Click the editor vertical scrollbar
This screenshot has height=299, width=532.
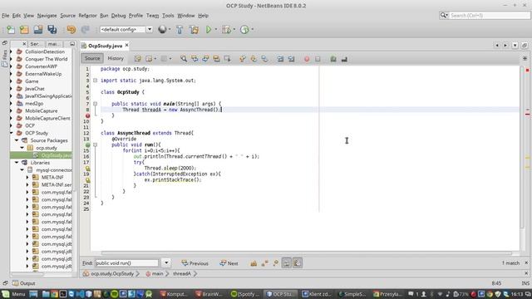[522, 148]
